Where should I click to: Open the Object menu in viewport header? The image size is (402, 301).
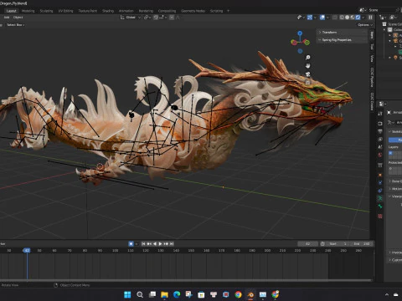point(18,18)
